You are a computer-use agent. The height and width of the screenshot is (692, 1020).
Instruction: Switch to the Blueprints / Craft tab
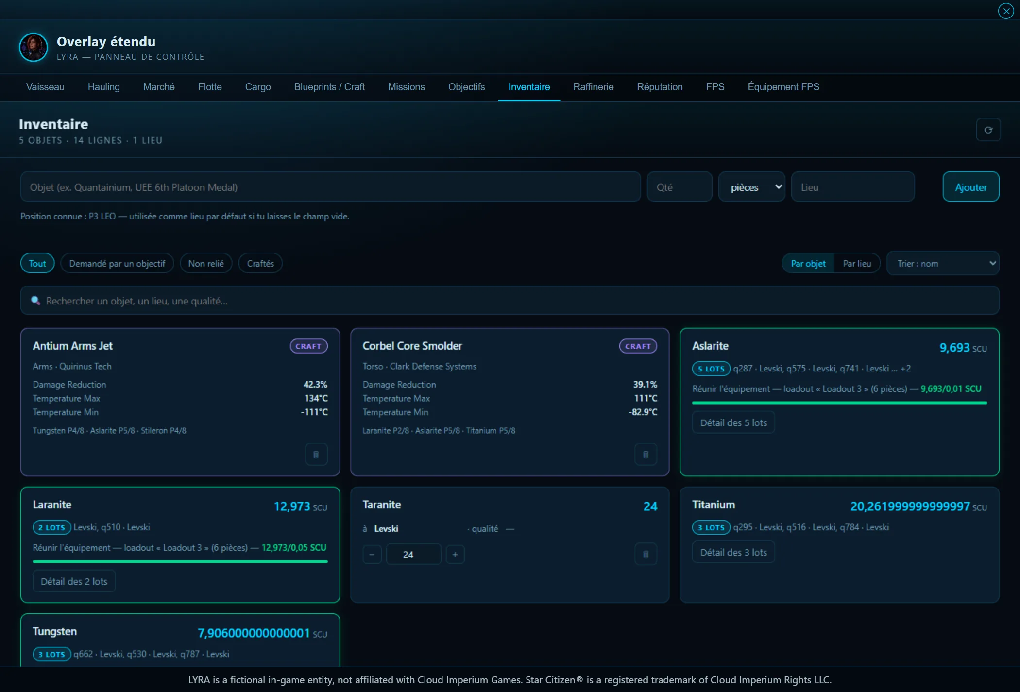click(x=329, y=87)
